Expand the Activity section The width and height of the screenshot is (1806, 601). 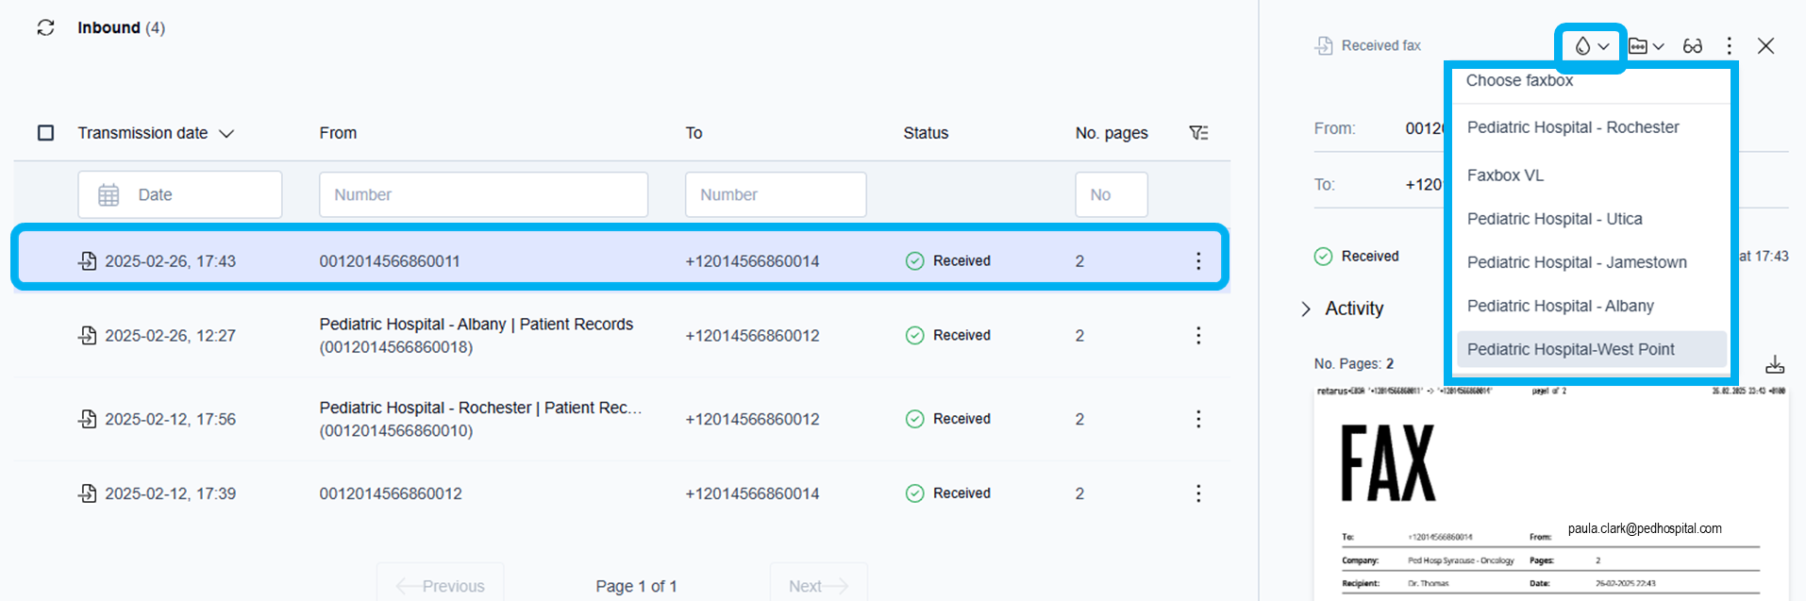pos(1306,309)
